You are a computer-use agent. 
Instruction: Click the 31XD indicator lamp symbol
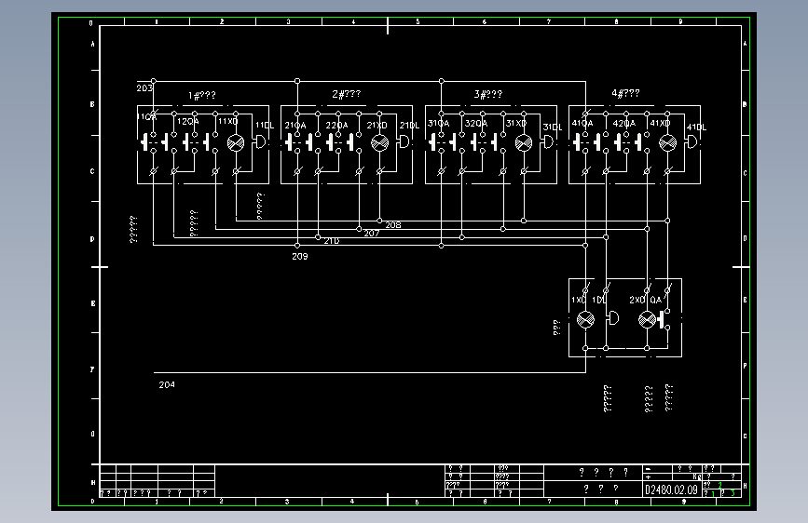tap(524, 142)
